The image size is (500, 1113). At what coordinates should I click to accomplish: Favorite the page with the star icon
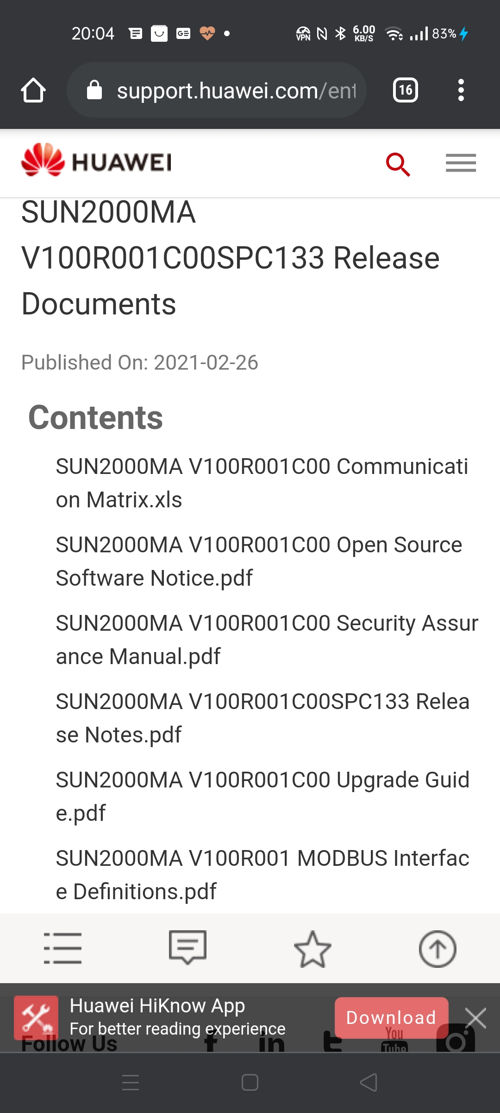(x=312, y=948)
